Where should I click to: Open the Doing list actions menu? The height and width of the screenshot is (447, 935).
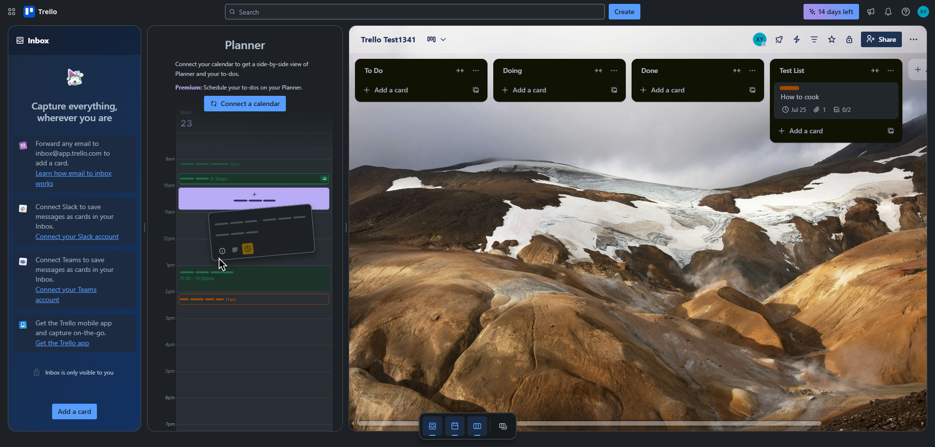point(614,71)
